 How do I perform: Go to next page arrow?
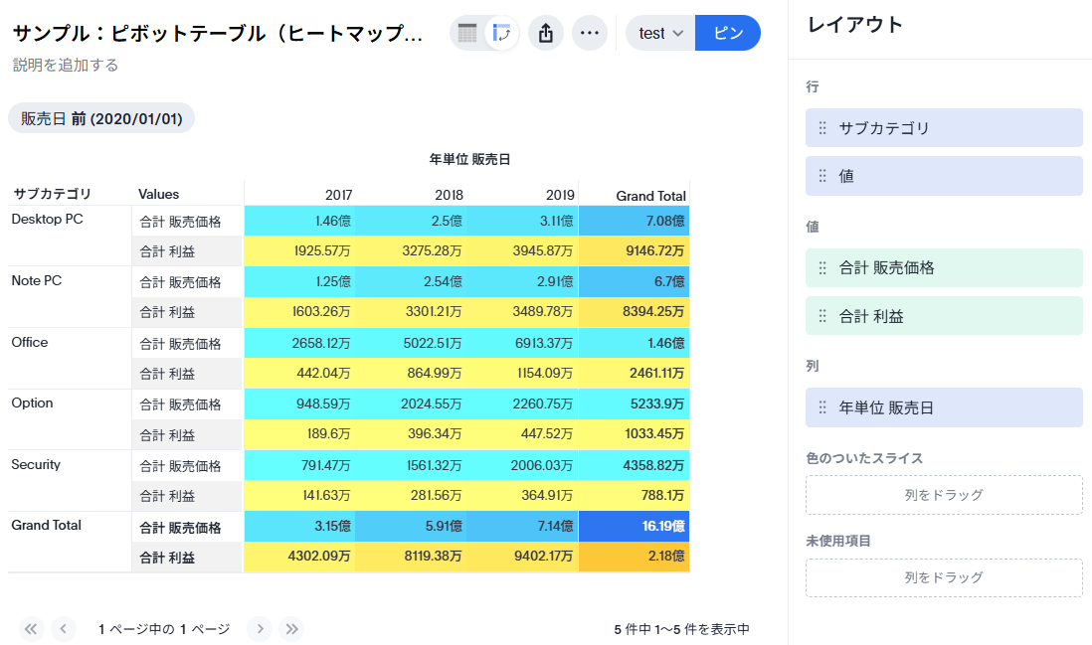260,628
